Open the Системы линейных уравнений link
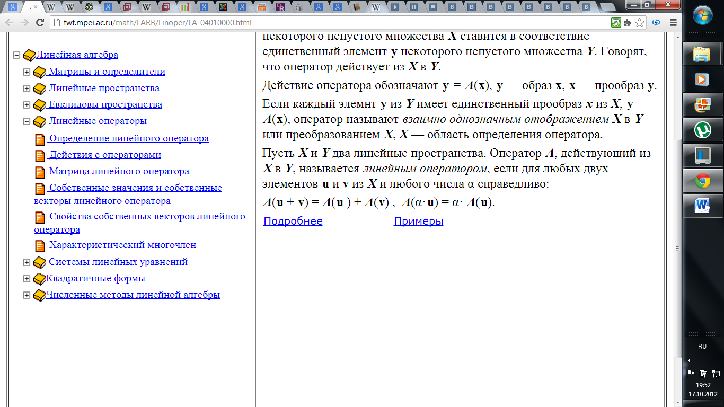 (118, 262)
